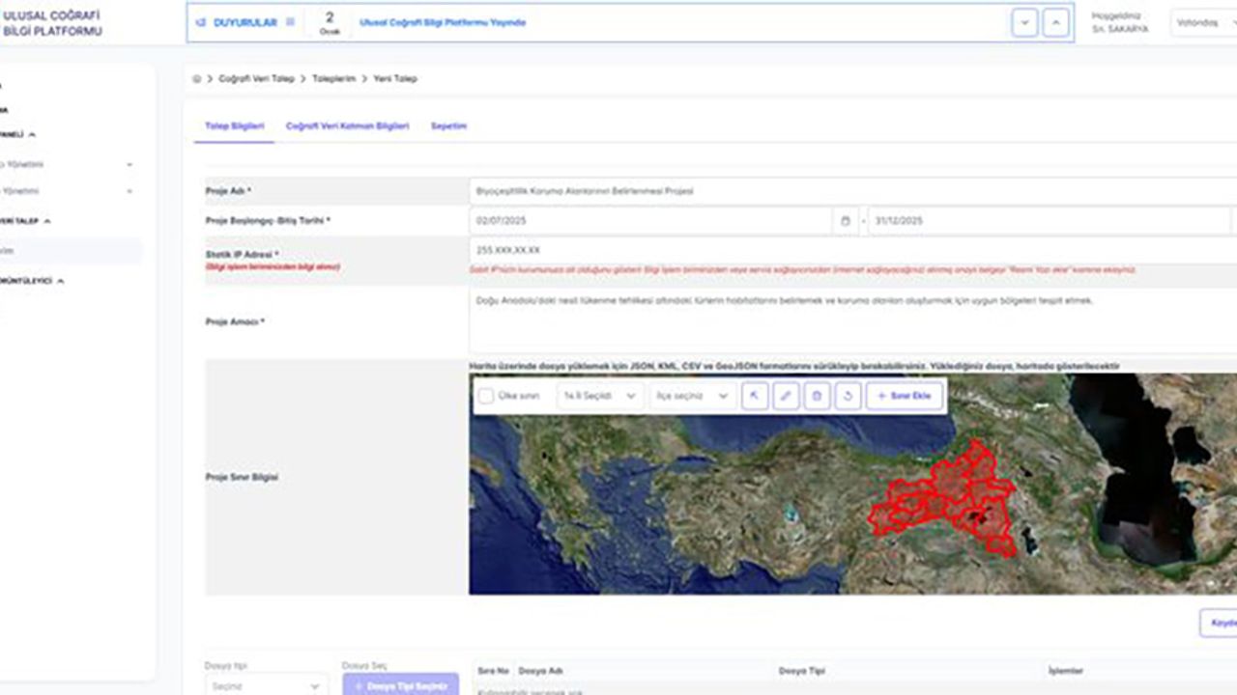The height and width of the screenshot is (695, 1237).
Task: Click the Statik IP Adresi input field
Action: 852,250
